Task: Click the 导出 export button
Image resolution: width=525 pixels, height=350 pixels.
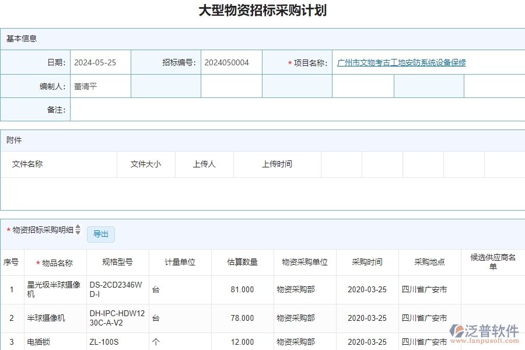Action: coord(101,234)
